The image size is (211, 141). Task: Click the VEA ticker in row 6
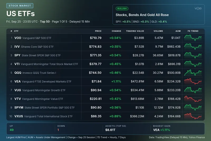pos(17,81)
